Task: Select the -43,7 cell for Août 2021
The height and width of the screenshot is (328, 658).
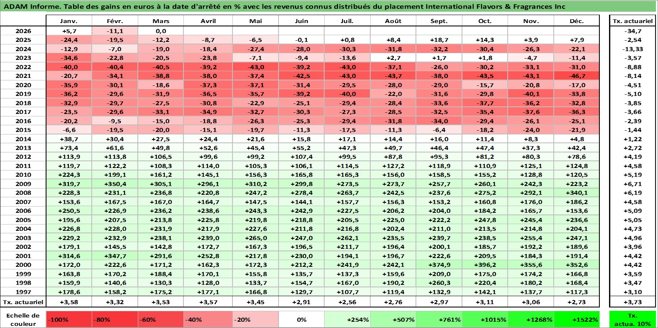Action: [x=393, y=76]
